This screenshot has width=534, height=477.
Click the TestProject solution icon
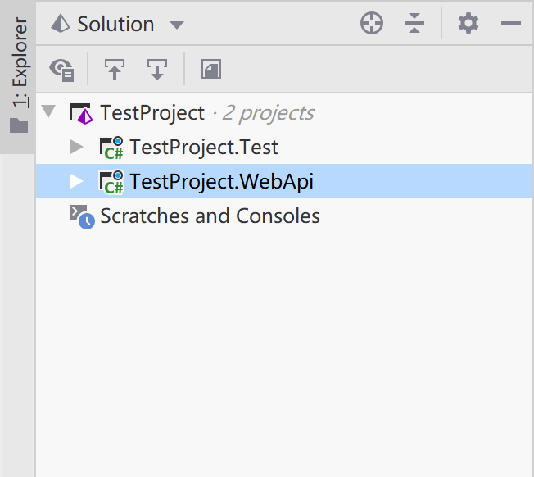(82, 113)
